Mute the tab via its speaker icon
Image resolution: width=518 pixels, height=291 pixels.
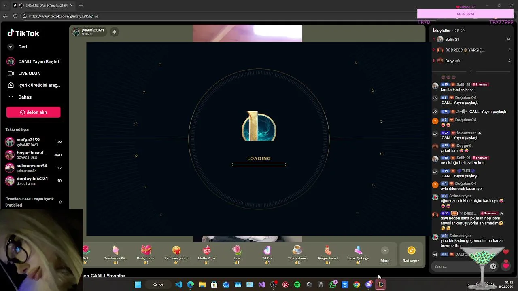[x=21, y=6]
